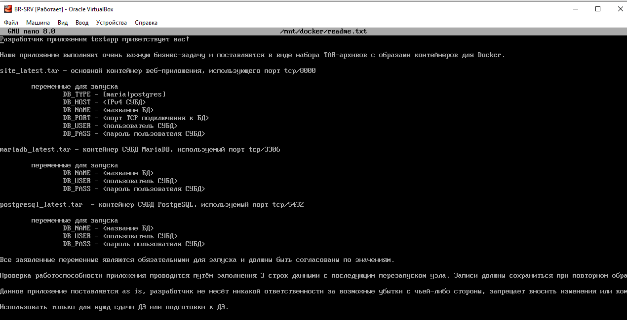Screen dimensions: 627x320
Task: Open the Файл menu
Action: click(x=11, y=23)
